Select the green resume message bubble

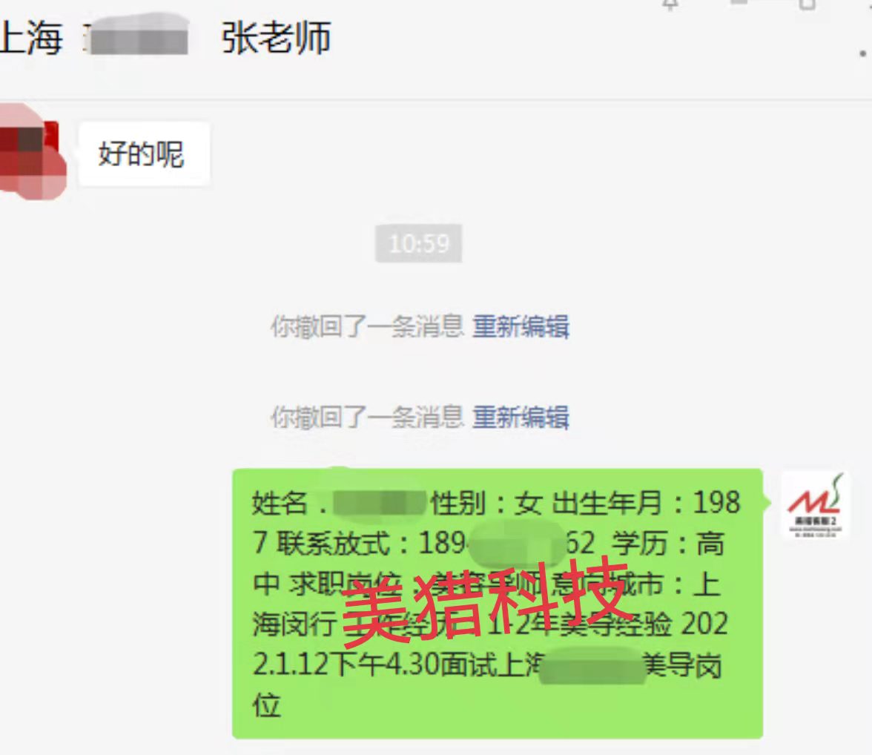coord(497,604)
